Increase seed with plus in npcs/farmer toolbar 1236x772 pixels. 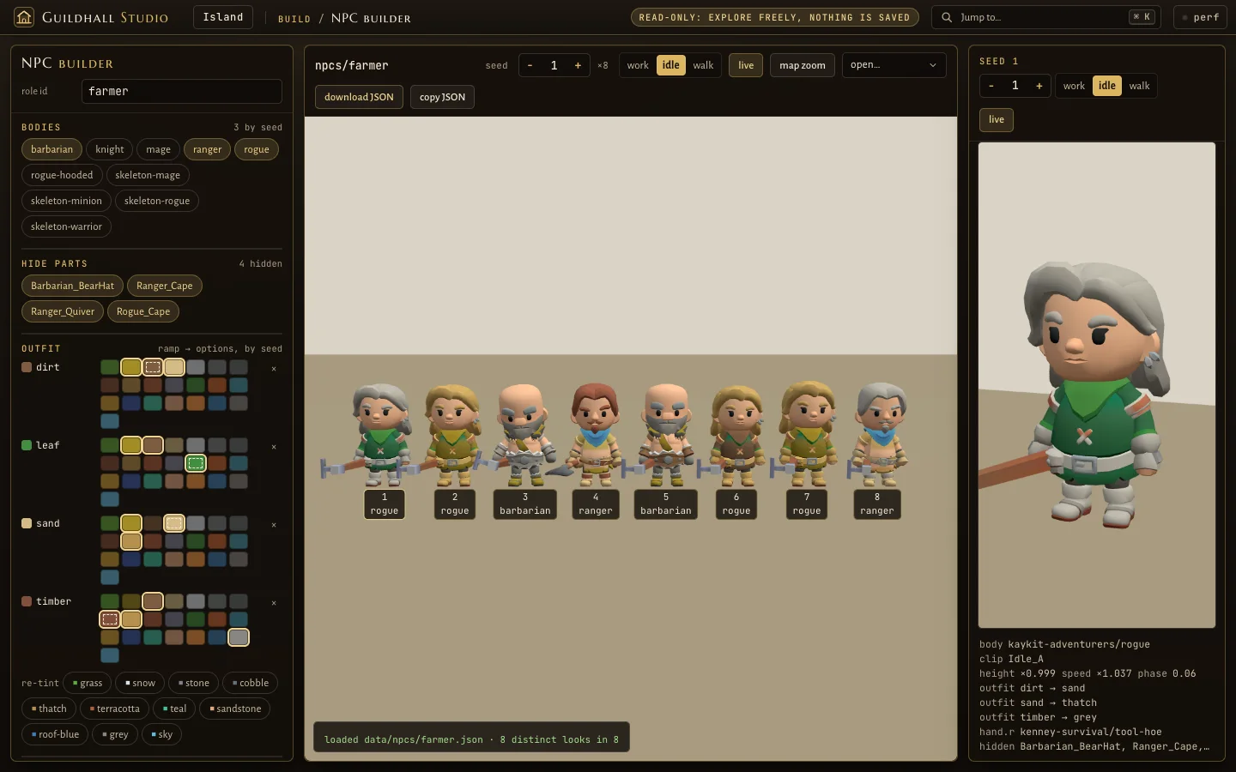pos(578,65)
